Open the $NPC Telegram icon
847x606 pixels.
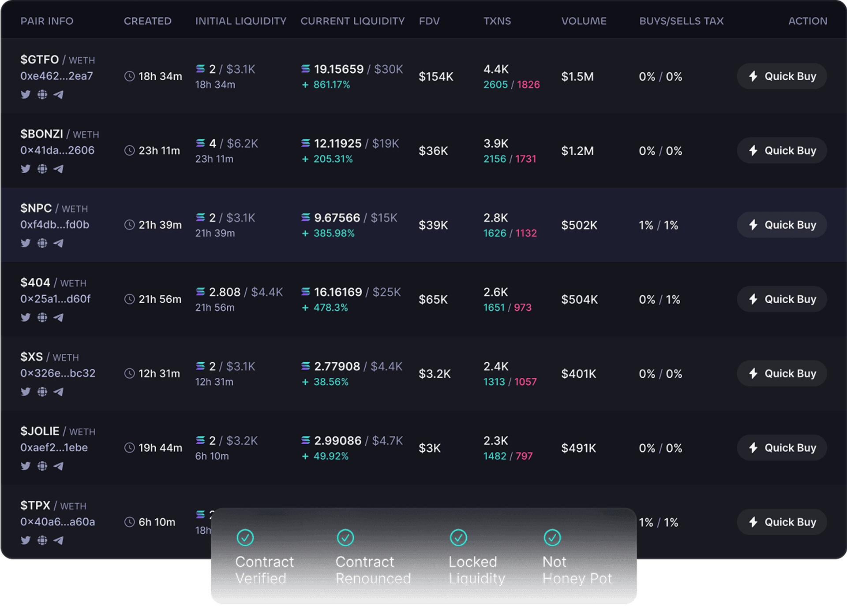[x=59, y=243]
